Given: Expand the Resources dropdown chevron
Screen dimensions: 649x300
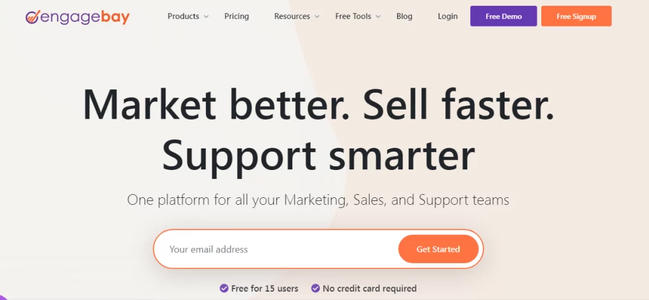Looking at the screenshot, I should (317, 17).
